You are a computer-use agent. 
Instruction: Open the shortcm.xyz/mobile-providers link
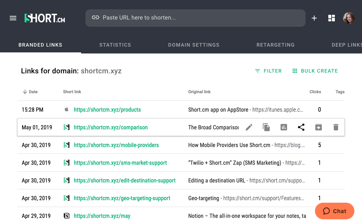[x=116, y=145]
